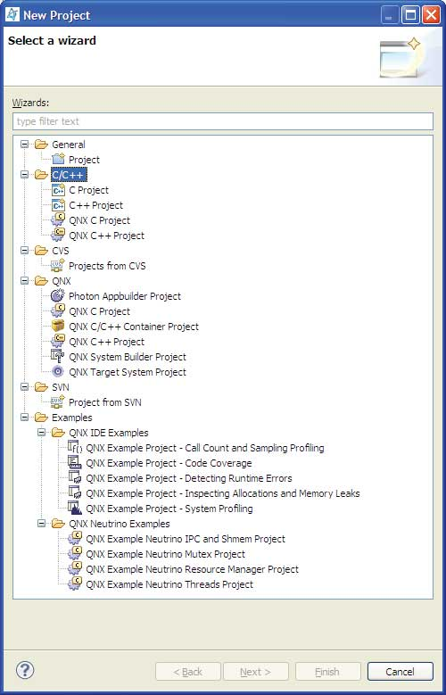
Task: Click the Cancel button
Action: pyautogui.click(x=400, y=672)
